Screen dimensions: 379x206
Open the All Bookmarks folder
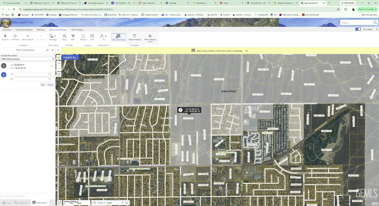(369, 15)
